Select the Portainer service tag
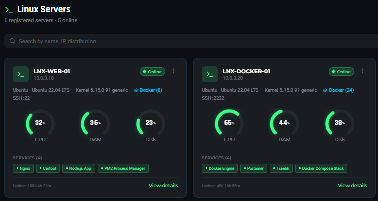The height and width of the screenshot is (201, 378). pos(254,168)
